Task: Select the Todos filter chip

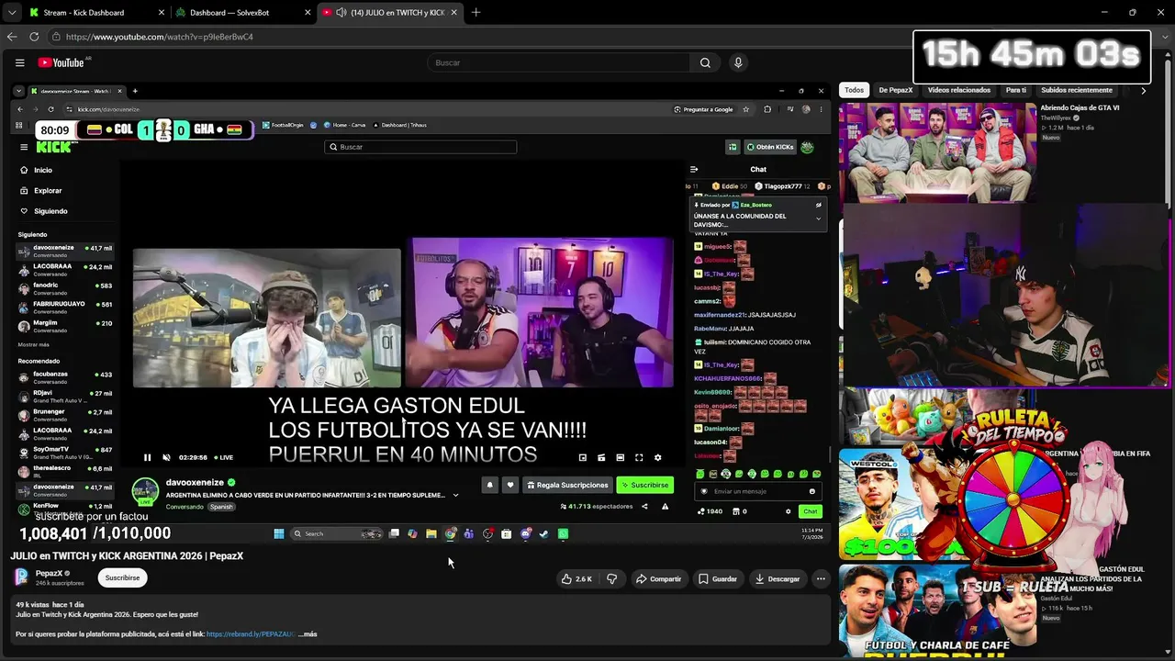Action: coord(854,90)
